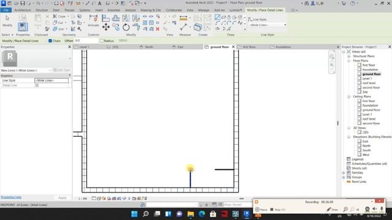Viewport: 392px width, 220px height.
Task: Open 'roof level' floor plan in browser
Action: click(x=369, y=83)
